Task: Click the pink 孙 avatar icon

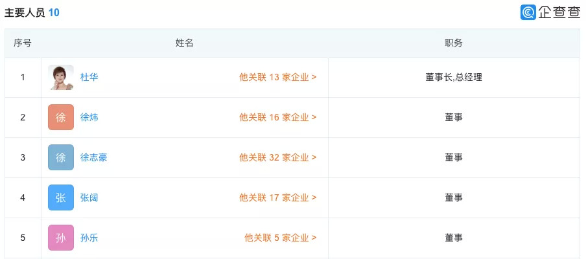Action: 61,238
